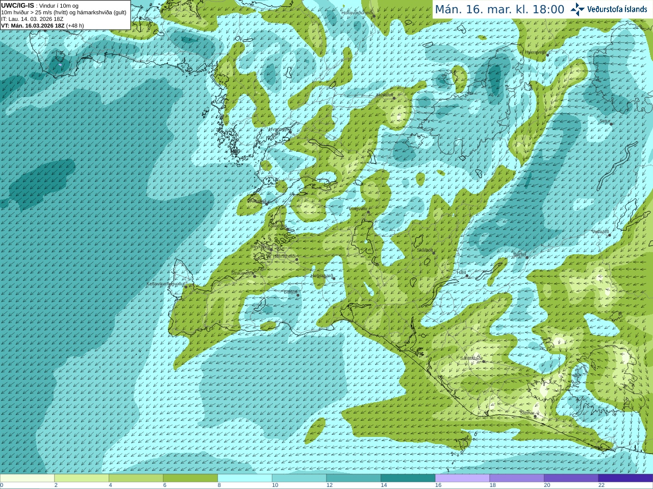The image size is (653, 489).
Task: Pick the above 22 m/s dark indigo swatch
Action: point(625,478)
